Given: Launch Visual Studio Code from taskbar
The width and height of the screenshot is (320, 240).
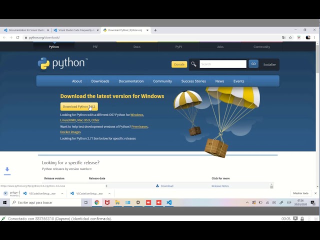Looking at the screenshot, I should 169,202.
